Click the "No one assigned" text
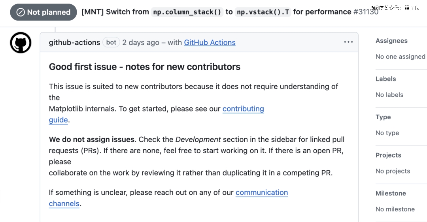 click(x=400, y=57)
